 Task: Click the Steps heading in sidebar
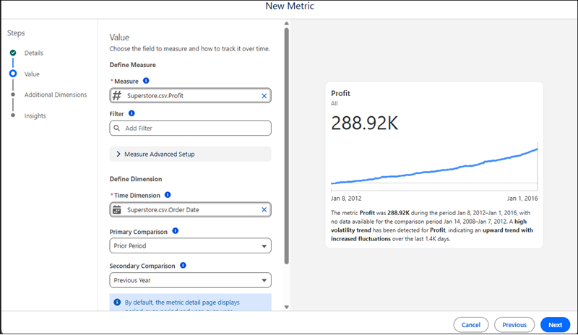[x=16, y=33]
